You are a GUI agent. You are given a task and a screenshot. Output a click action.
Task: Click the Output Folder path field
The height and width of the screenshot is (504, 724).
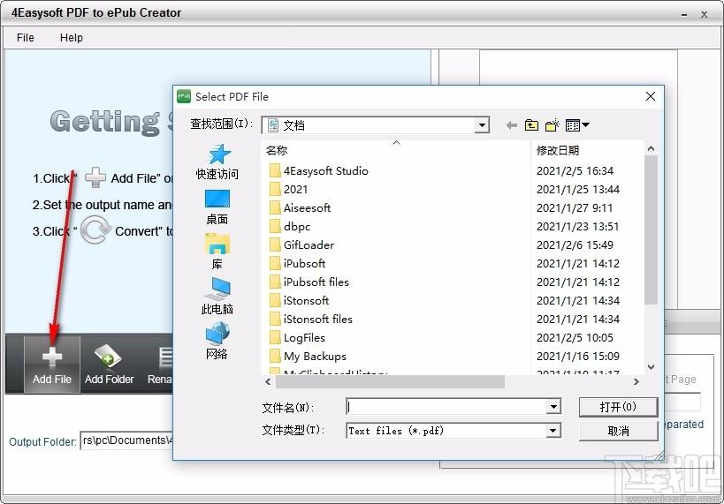[x=127, y=440]
